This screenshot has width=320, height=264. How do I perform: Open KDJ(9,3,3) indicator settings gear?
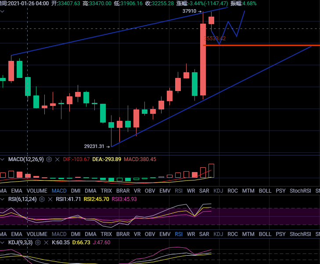38,243
